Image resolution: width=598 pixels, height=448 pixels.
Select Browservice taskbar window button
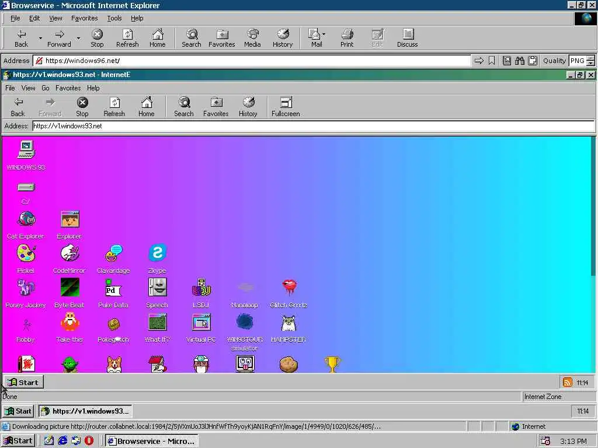(x=152, y=441)
